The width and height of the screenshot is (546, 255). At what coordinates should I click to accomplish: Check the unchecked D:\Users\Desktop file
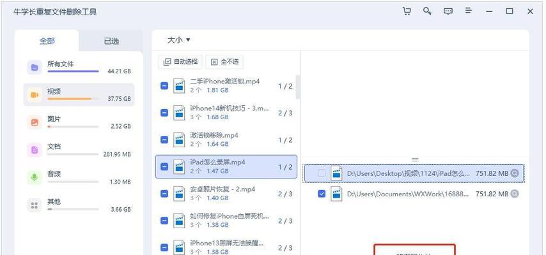322,173
